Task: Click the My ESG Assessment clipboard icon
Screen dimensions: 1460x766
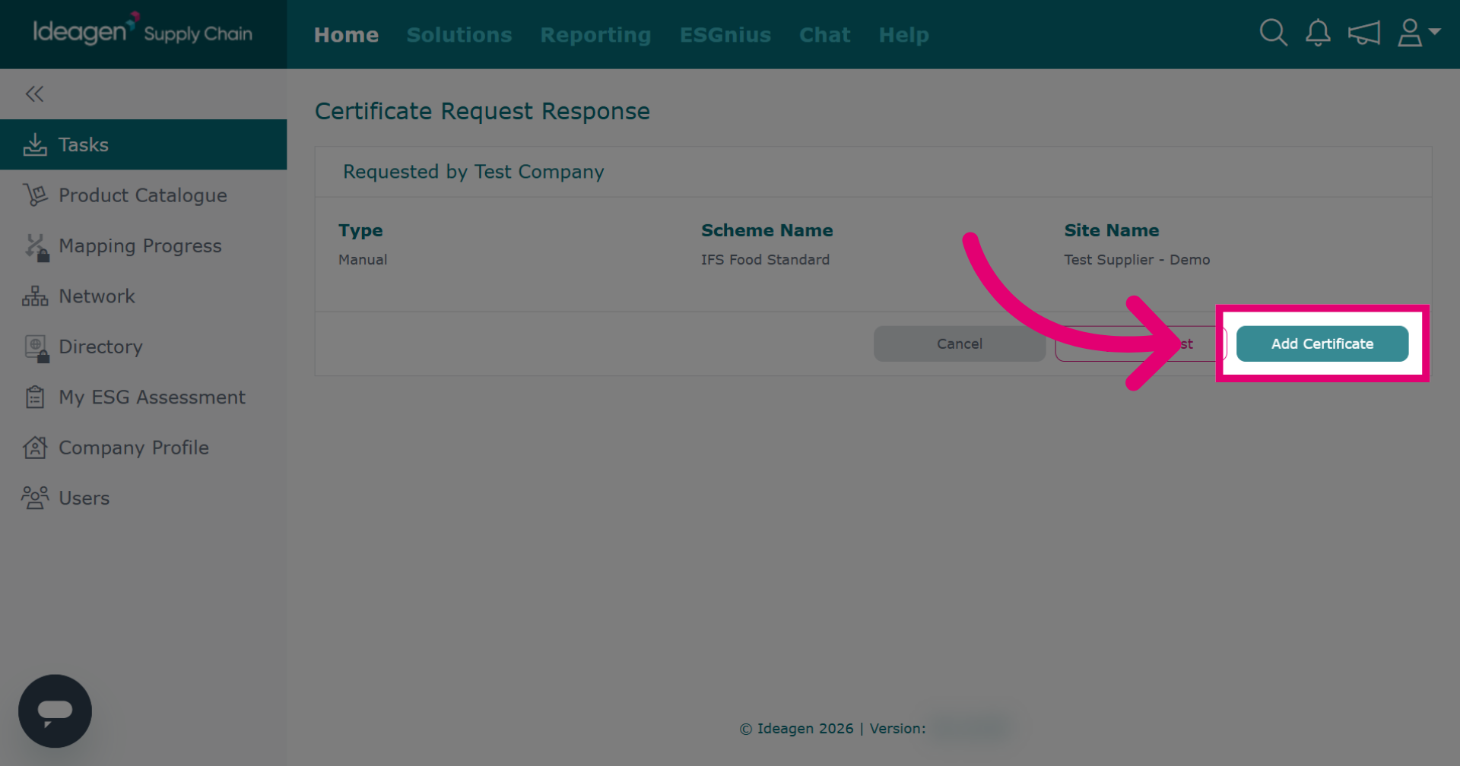Action: pyautogui.click(x=35, y=397)
